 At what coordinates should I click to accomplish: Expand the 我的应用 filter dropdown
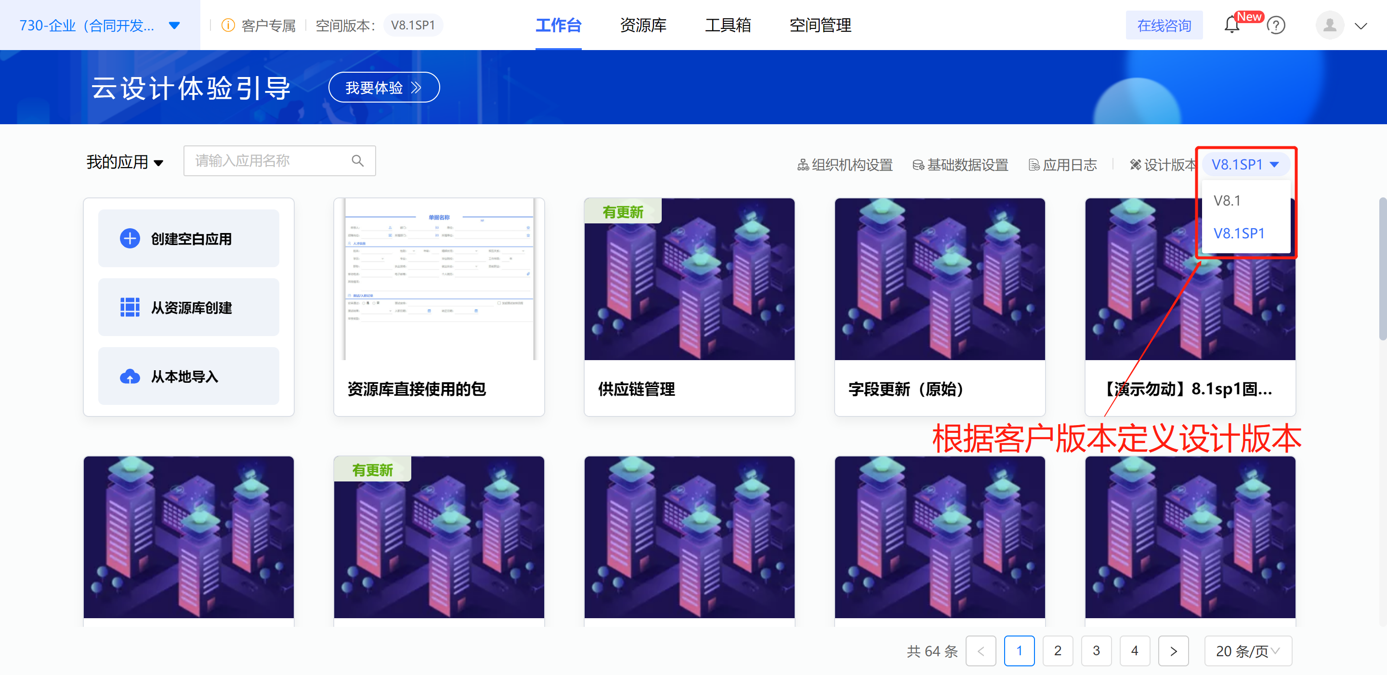158,163
